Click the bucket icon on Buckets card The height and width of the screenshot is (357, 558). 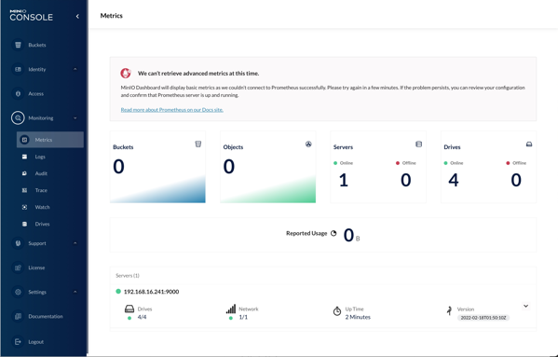198,144
